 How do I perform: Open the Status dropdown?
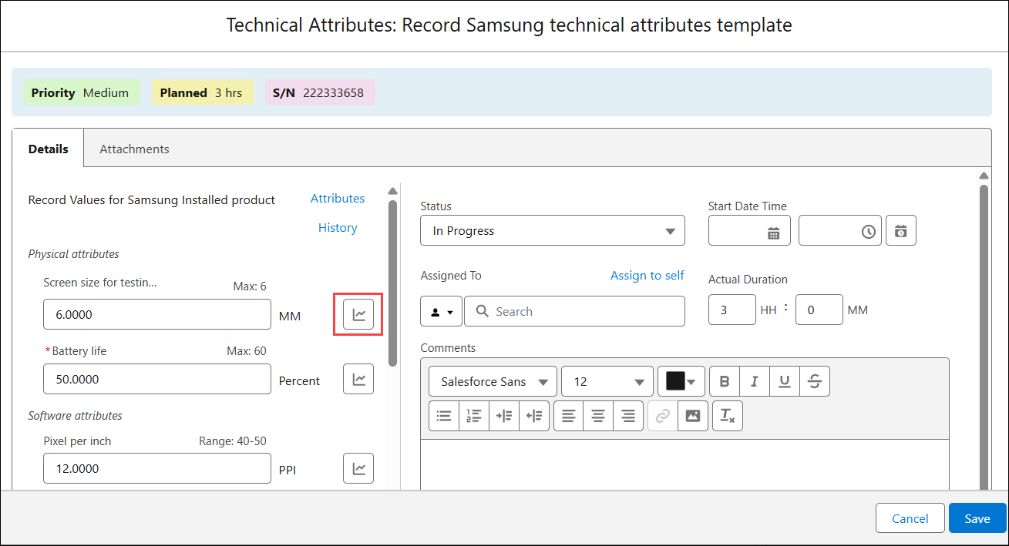point(553,230)
